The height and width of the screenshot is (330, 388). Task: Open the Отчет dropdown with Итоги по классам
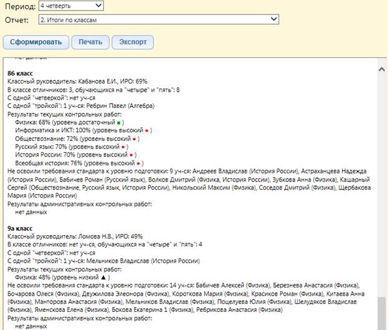click(x=159, y=19)
